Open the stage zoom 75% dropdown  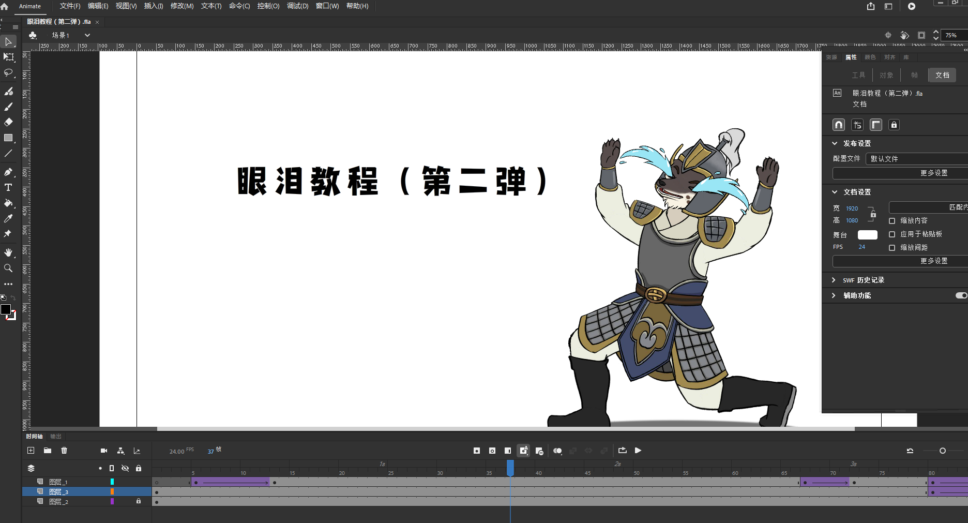[954, 35]
